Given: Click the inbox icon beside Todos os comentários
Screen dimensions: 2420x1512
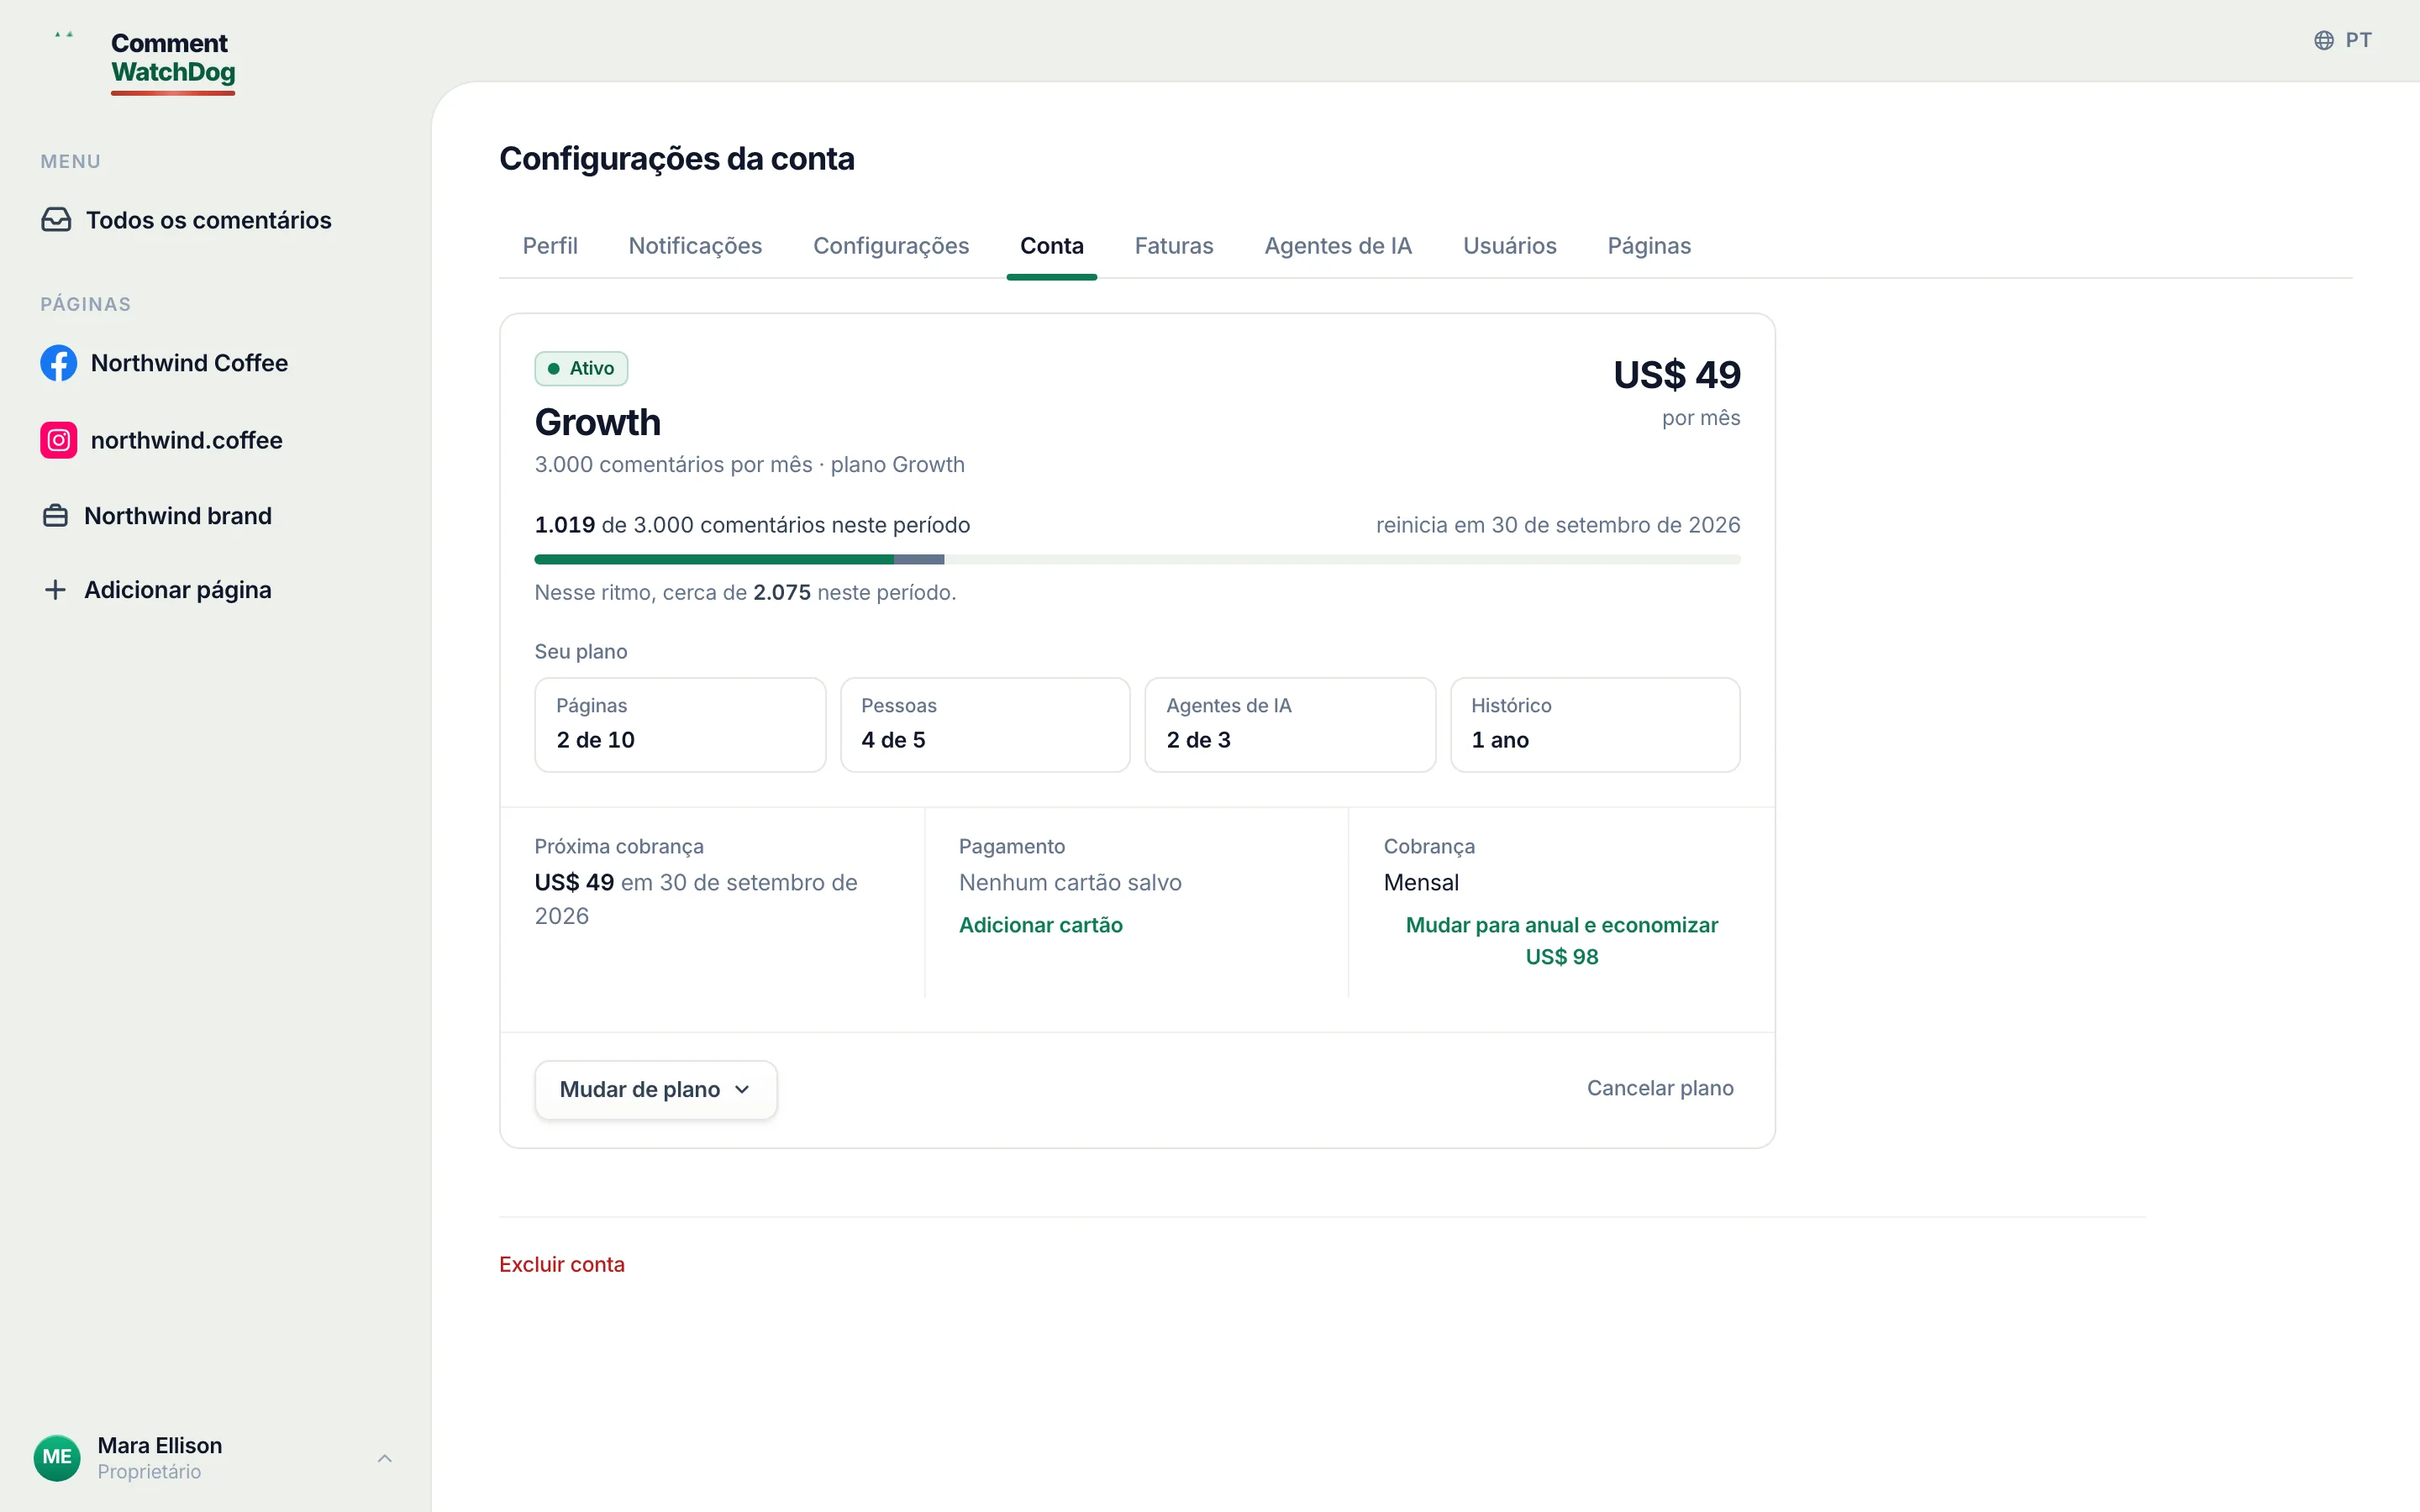Looking at the screenshot, I should [x=56, y=220].
